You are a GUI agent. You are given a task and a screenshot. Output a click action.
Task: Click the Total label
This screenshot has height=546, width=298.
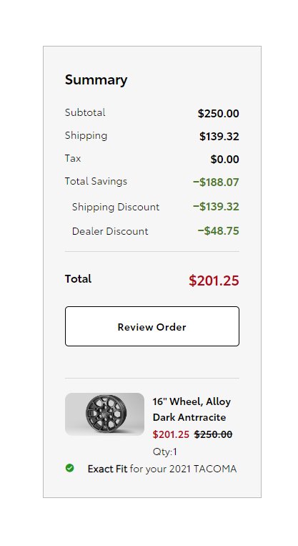(78, 279)
